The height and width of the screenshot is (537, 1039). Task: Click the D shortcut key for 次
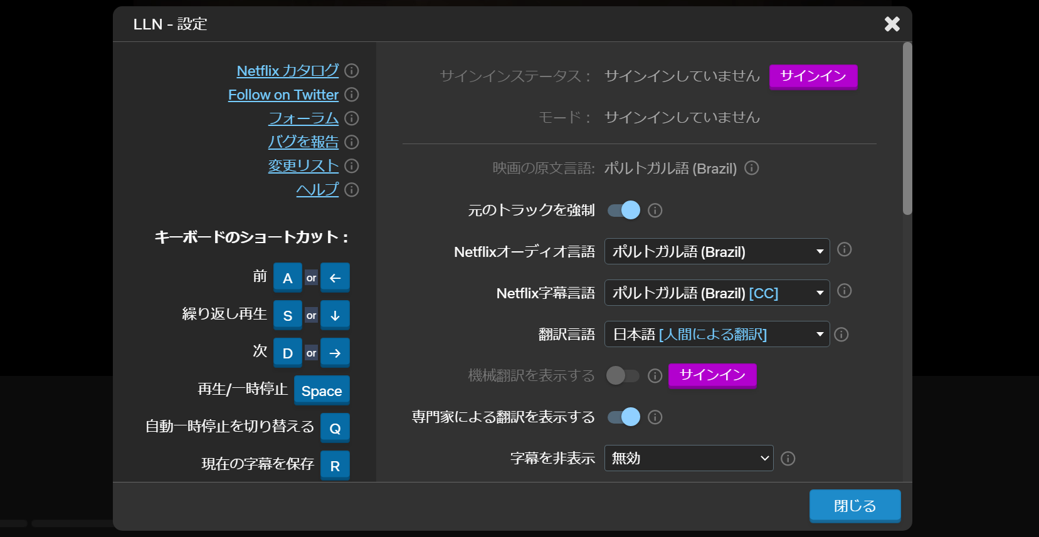click(287, 353)
